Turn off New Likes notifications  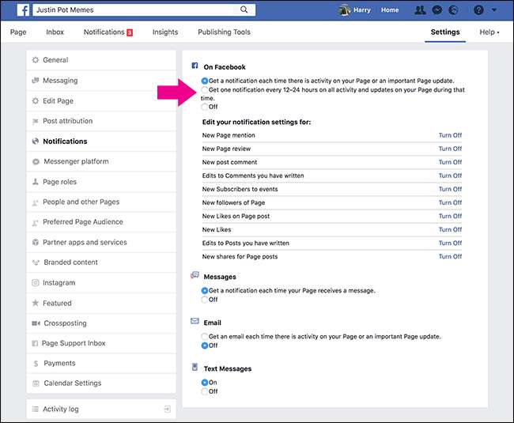pyautogui.click(x=450, y=229)
